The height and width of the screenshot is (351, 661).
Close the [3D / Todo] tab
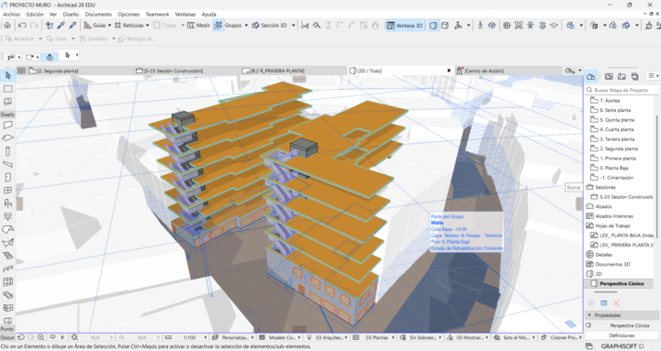[449, 71]
